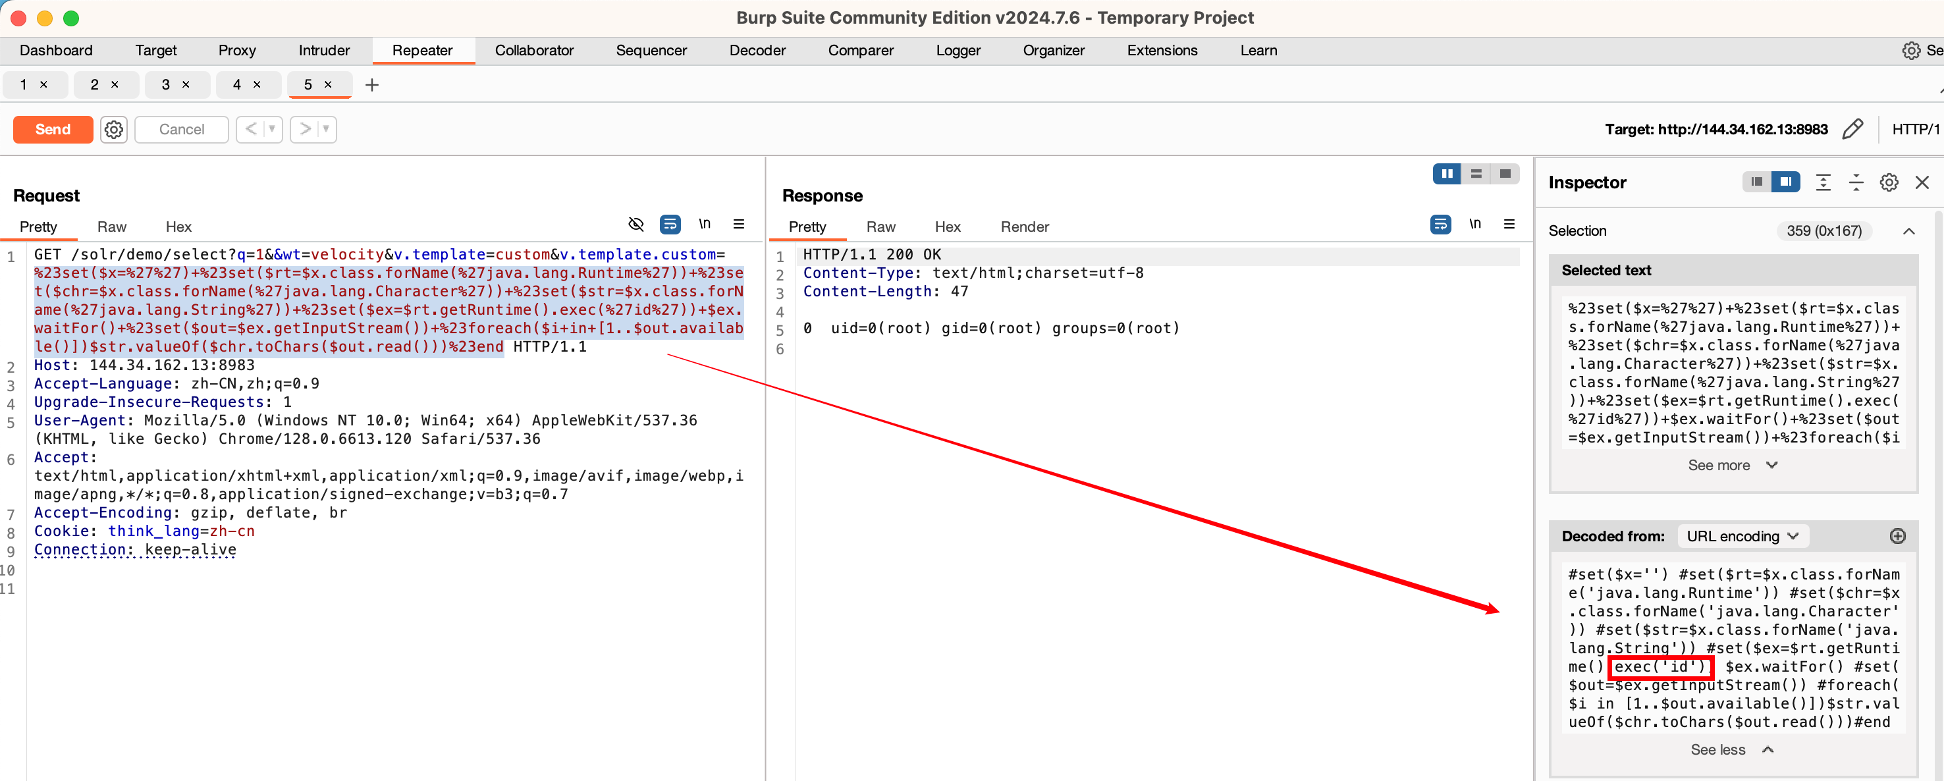
Task: Open Burp Suite global settings gear
Action: tap(1911, 50)
